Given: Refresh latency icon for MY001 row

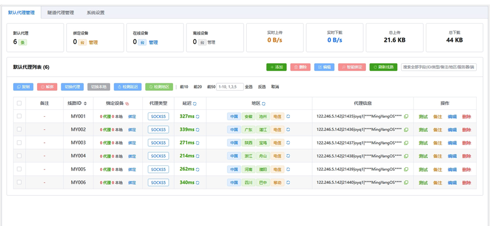Looking at the screenshot, I should [x=197, y=117].
